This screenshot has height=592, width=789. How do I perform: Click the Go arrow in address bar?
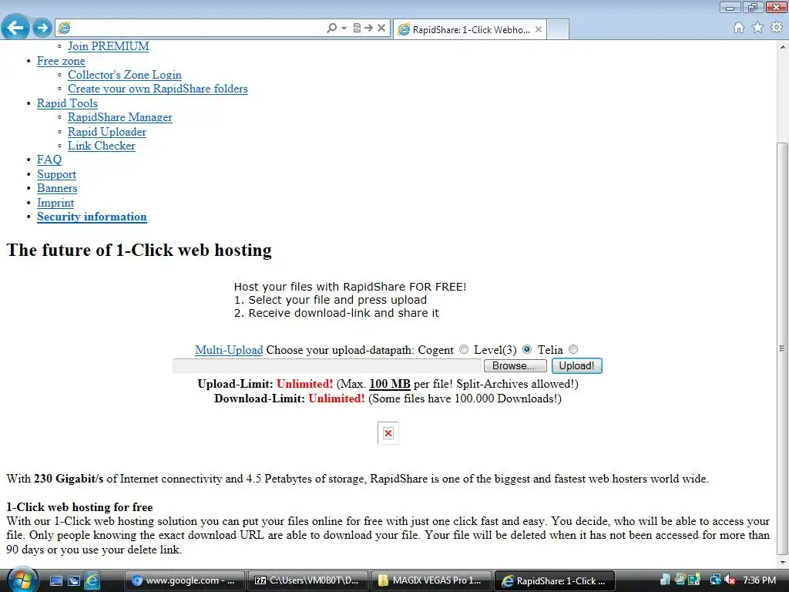coord(369,29)
